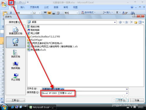Select 我的文档 in places bar
Image resolution: width=146 pixels, height=110 pixels.
pyautogui.click(x=15, y=54)
